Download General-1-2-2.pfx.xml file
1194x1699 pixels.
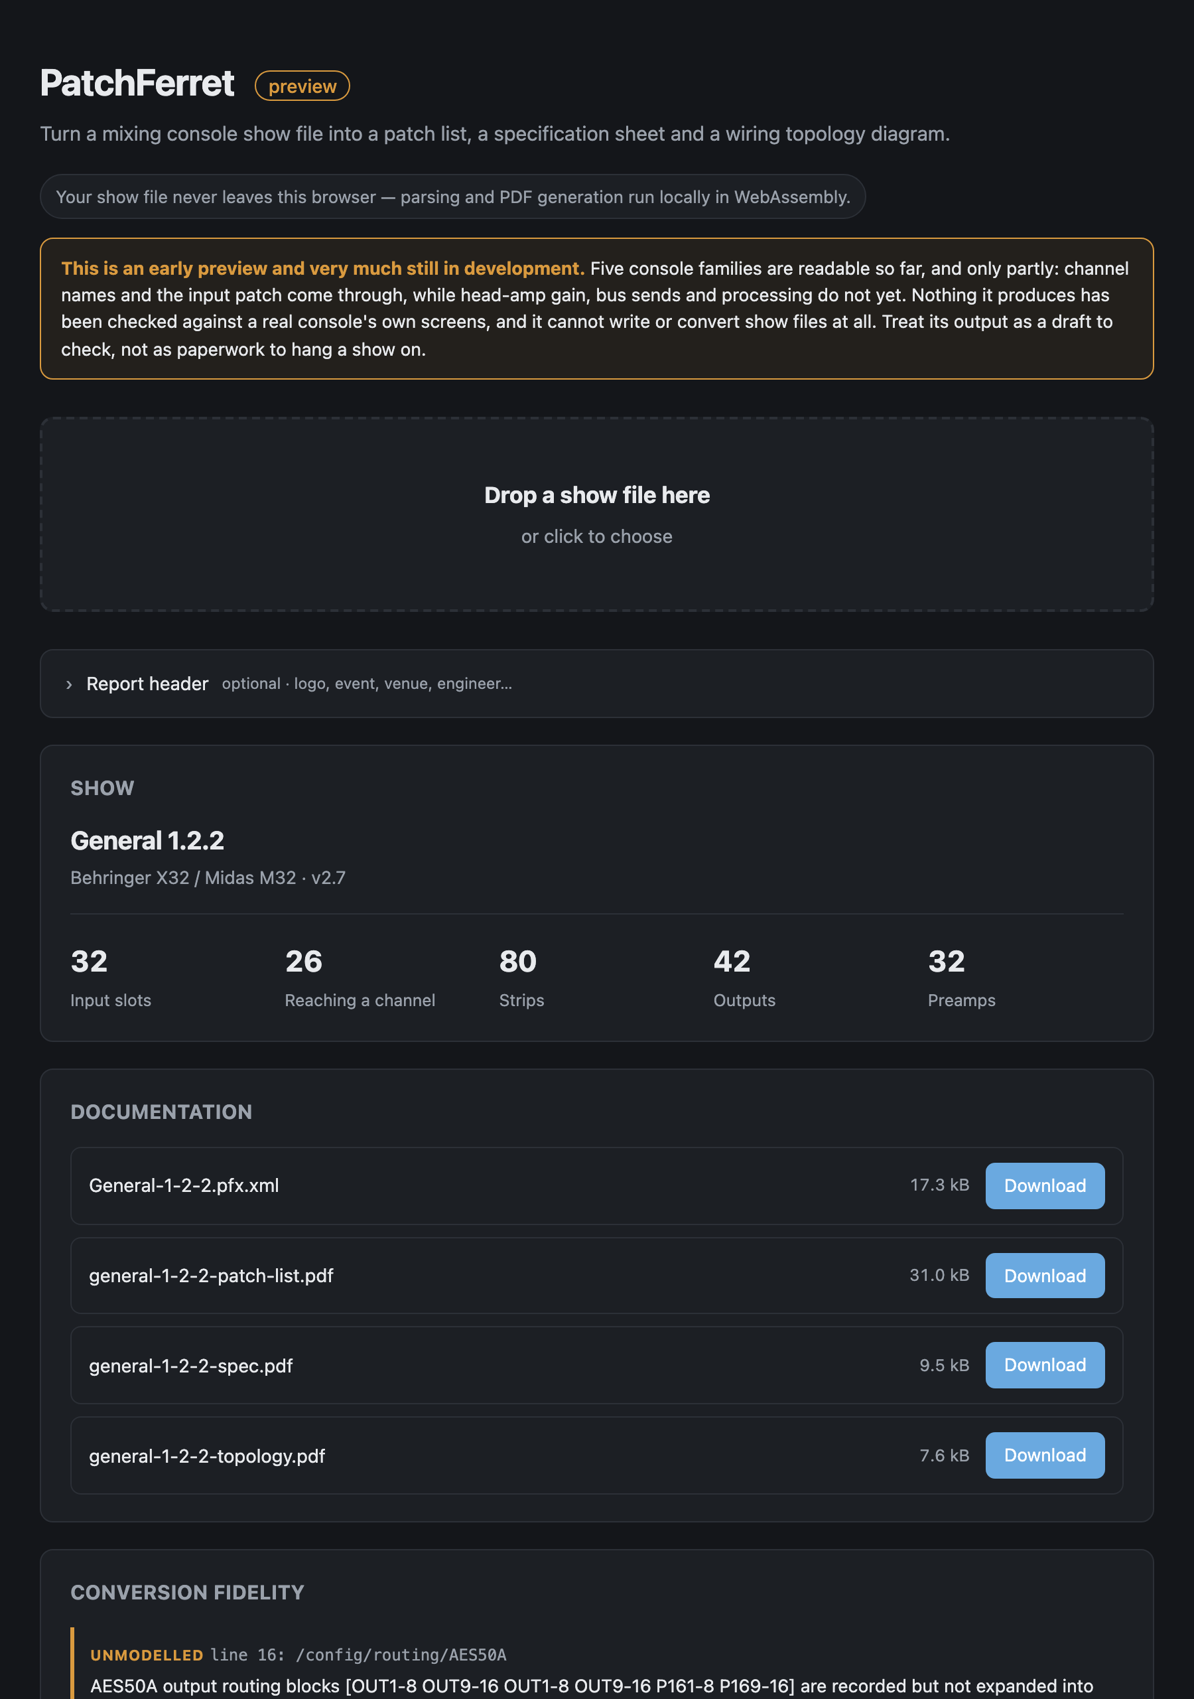1045,1185
